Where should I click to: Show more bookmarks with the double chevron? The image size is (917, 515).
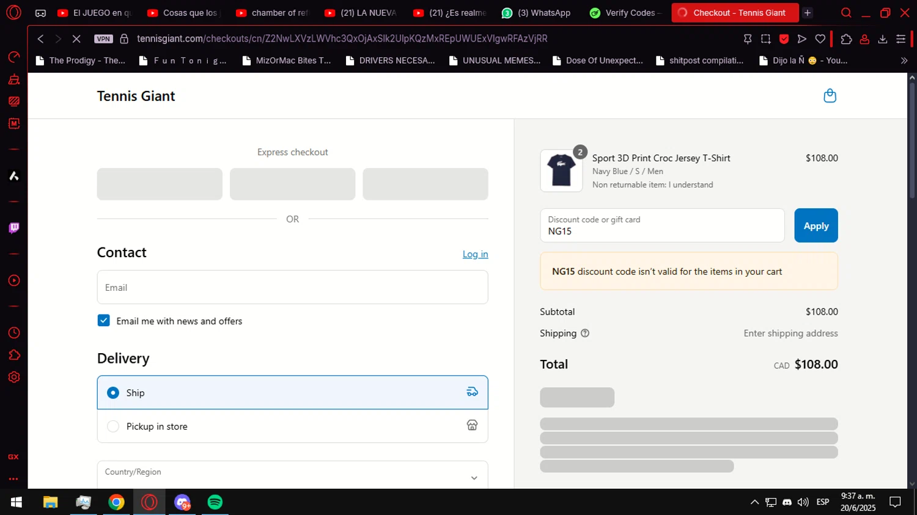(x=904, y=60)
